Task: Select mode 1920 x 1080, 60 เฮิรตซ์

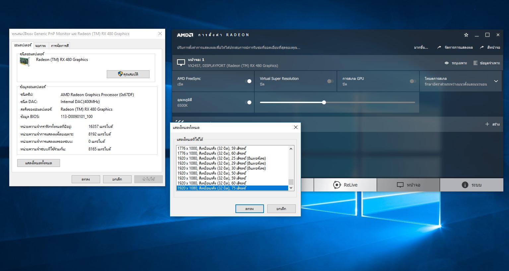Action: point(232,183)
